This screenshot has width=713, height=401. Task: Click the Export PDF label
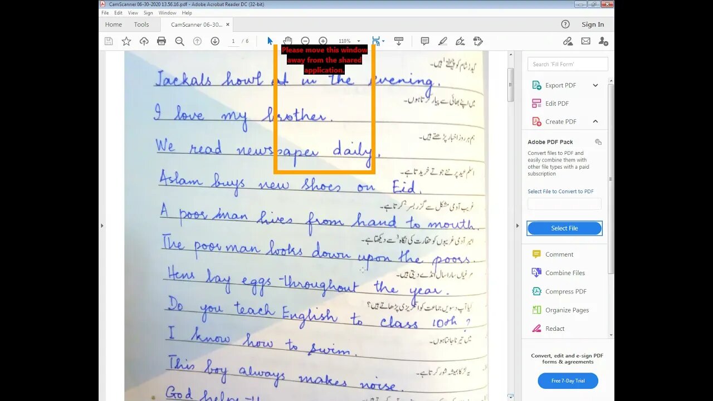pos(560,85)
